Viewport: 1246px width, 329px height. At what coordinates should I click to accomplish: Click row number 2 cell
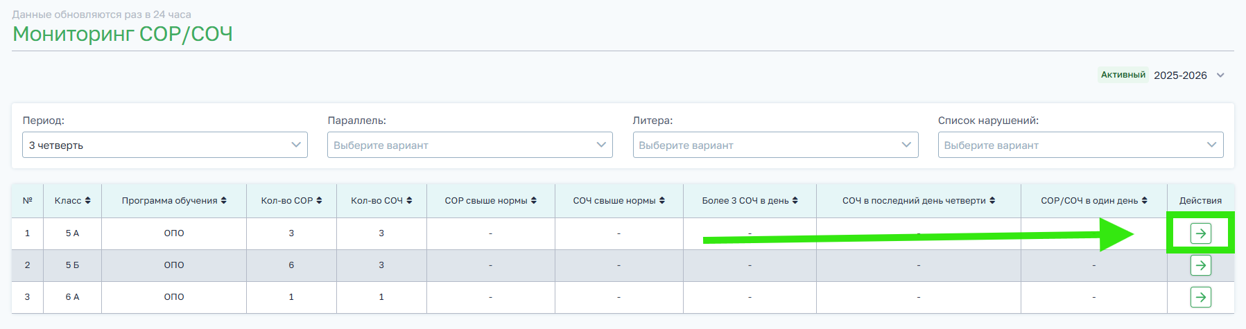pos(28,265)
